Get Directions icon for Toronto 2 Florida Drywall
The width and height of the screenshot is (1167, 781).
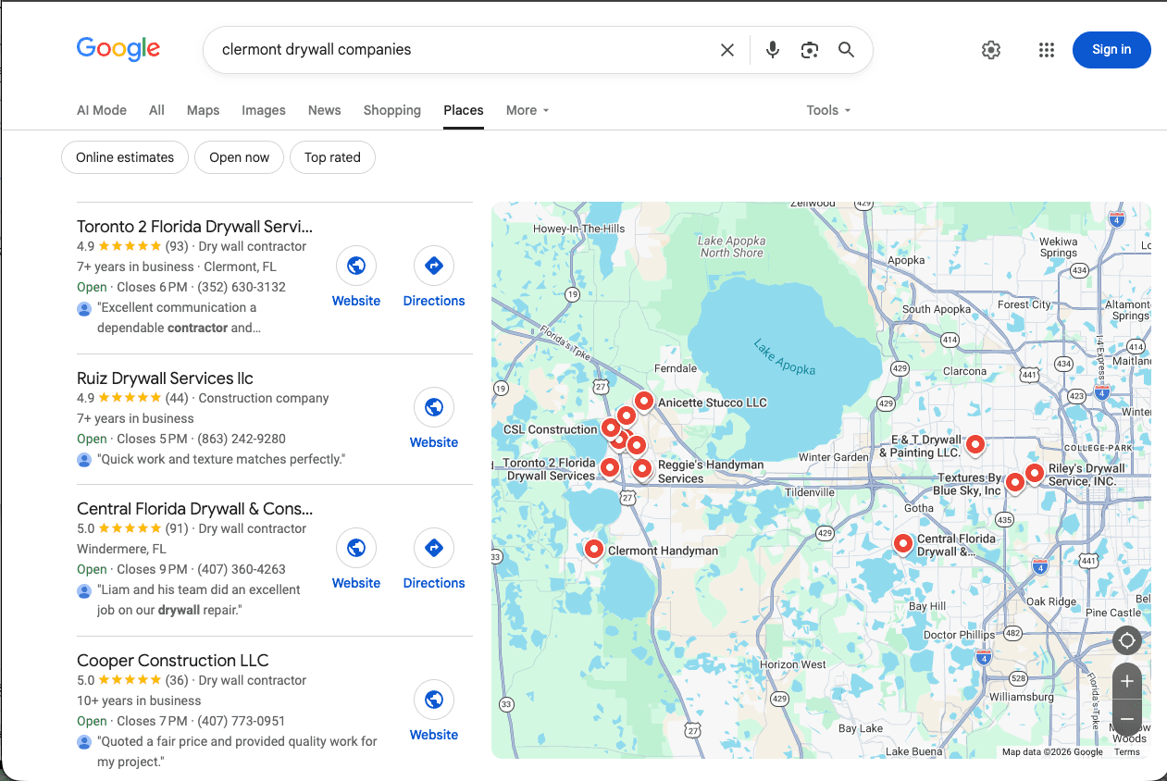click(434, 267)
